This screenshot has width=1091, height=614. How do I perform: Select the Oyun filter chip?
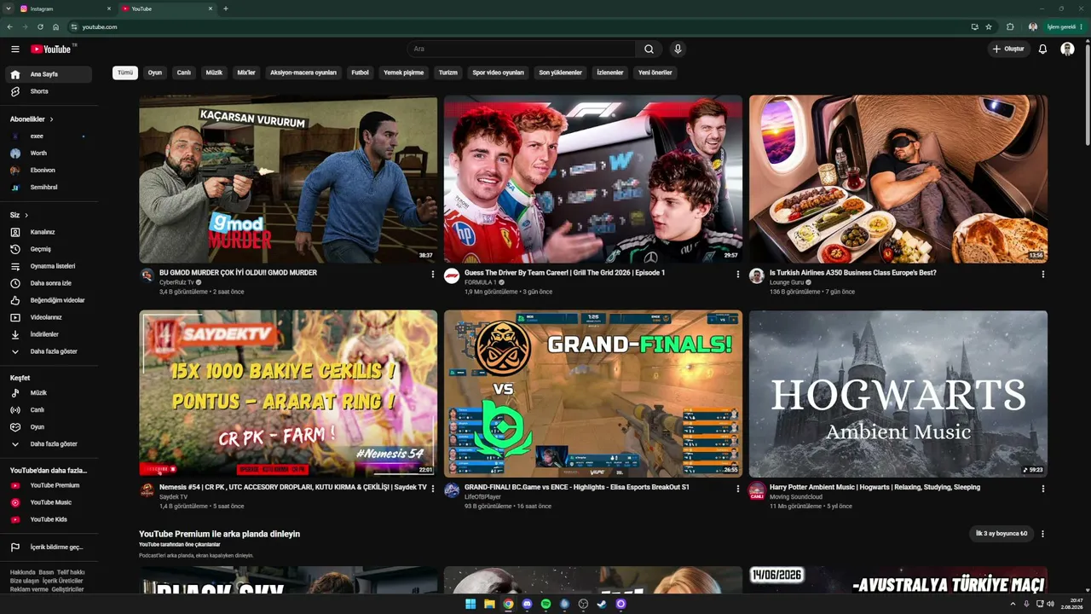[x=155, y=72]
